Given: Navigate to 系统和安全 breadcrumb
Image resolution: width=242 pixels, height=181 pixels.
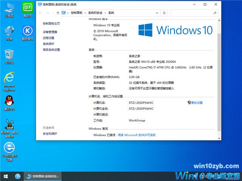Looking at the screenshot, I should [x=95, y=13].
